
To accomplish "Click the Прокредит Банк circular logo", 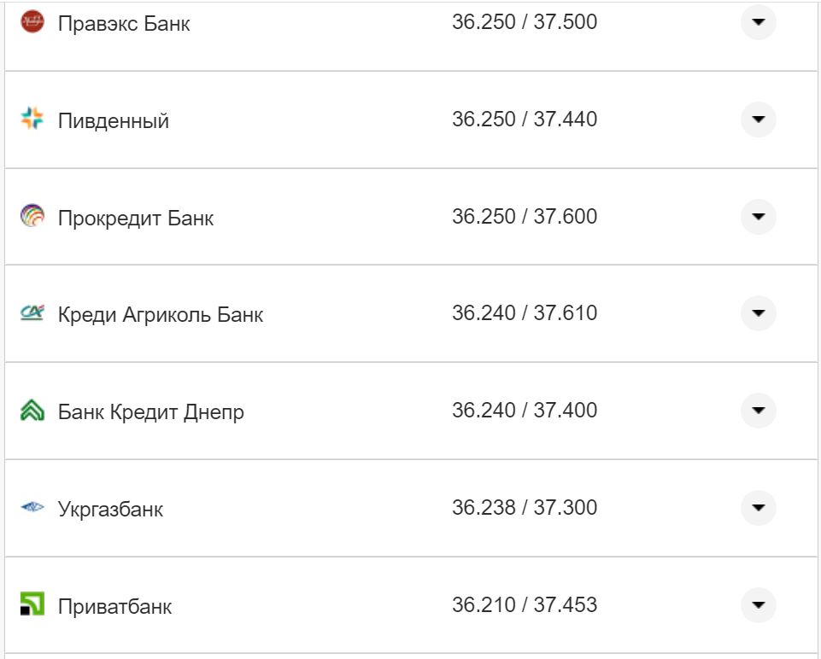I will [32, 216].
